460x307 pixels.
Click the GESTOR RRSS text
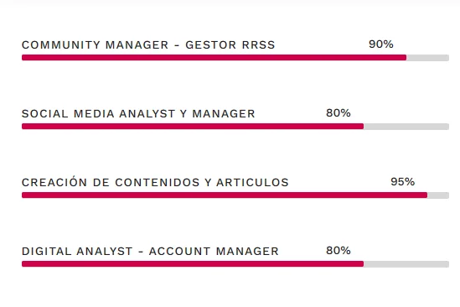(x=230, y=45)
